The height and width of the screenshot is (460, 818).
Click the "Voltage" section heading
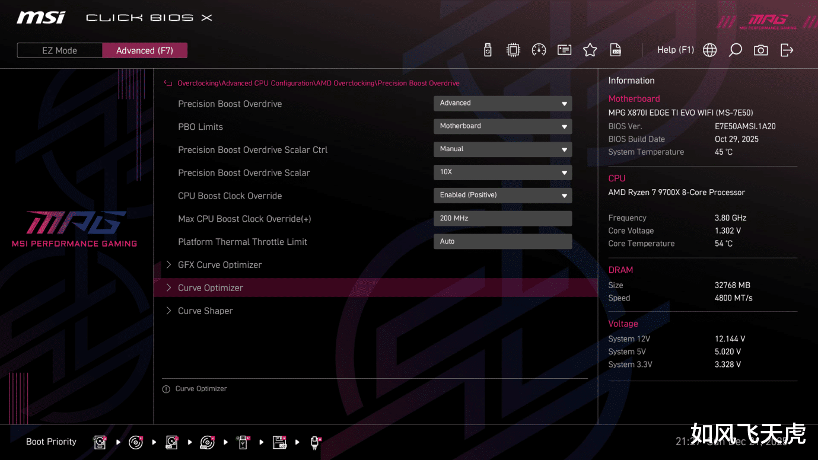pyautogui.click(x=623, y=324)
